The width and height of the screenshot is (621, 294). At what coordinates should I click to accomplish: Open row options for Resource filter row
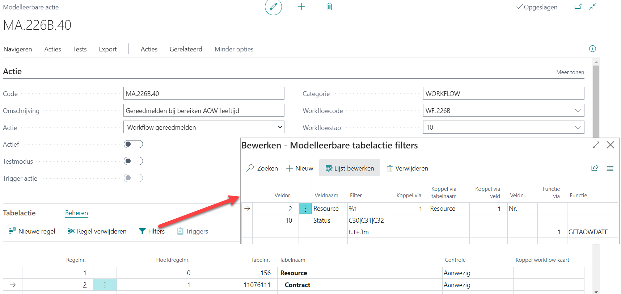pos(305,209)
